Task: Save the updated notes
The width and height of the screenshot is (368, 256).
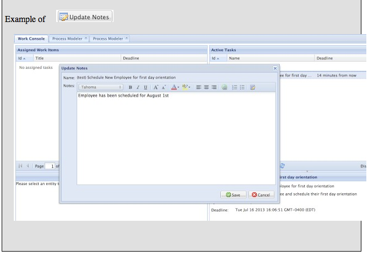Action: pyautogui.click(x=233, y=195)
